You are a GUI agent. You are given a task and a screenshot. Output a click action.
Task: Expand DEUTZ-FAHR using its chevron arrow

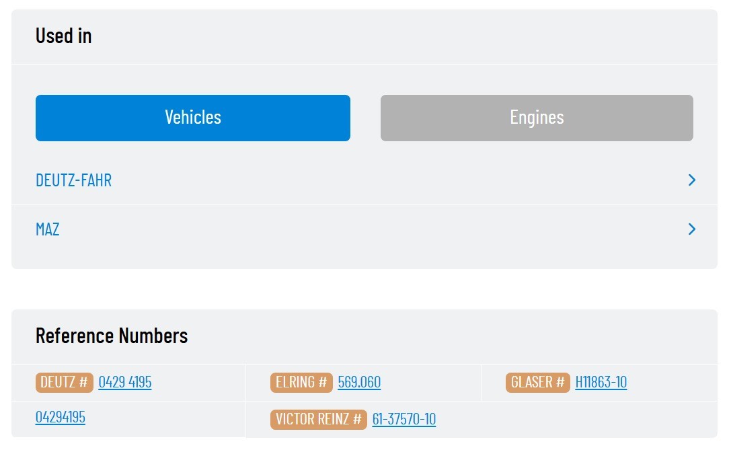691,180
